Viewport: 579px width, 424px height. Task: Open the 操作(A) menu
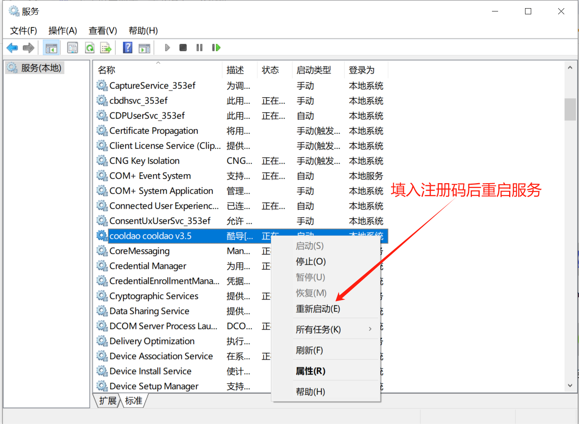[x=63, y=31]
